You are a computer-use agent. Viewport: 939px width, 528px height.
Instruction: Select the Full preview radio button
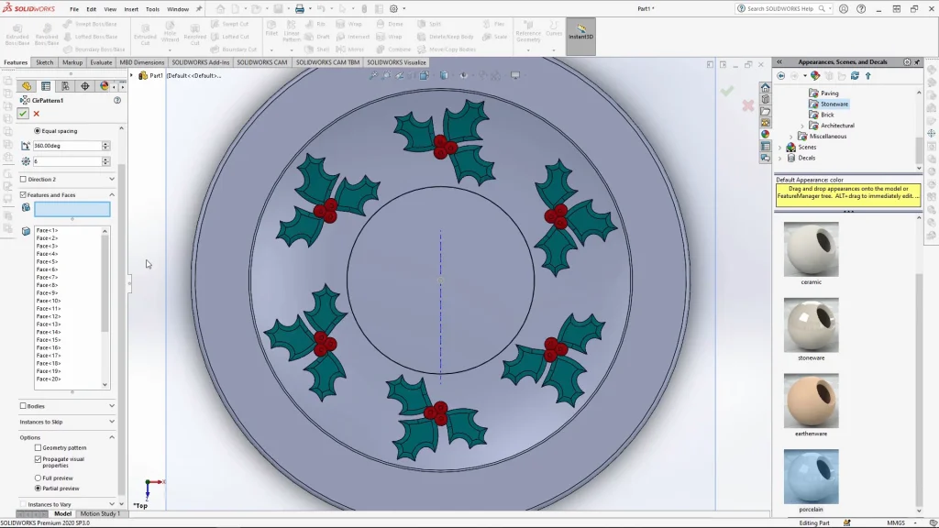coord(38,478)
